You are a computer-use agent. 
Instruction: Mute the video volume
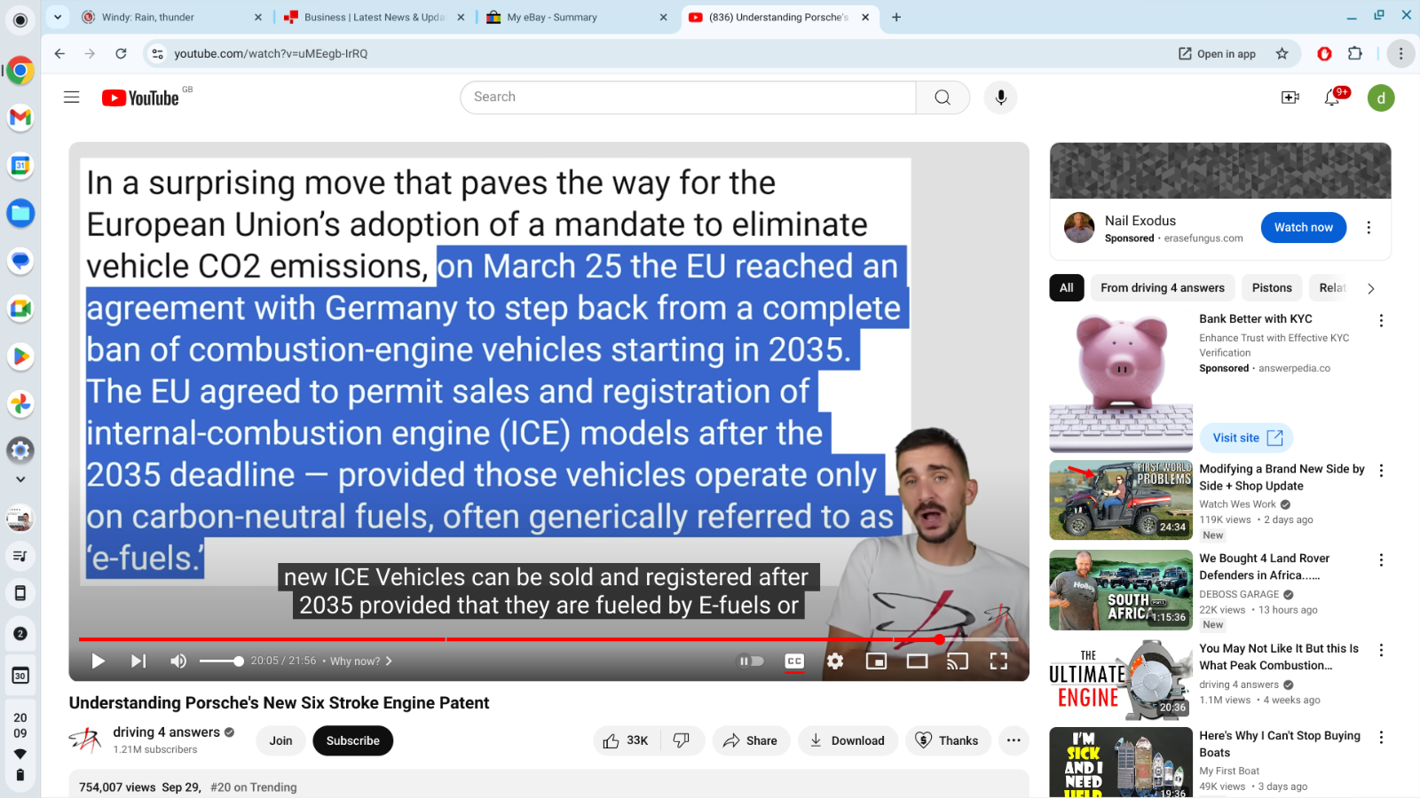178,661
